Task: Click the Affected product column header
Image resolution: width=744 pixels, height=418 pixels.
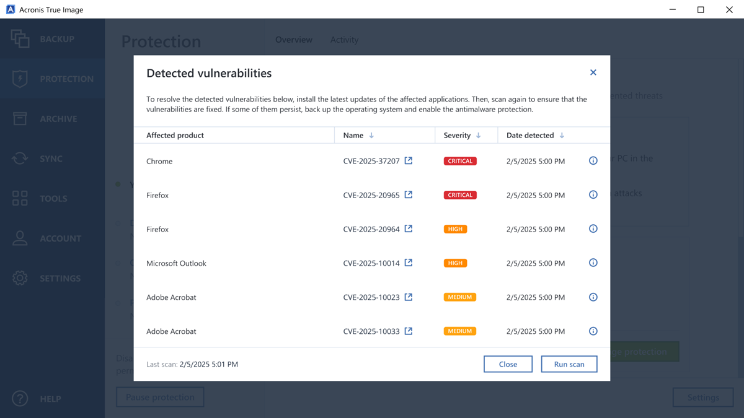Action: (x=175, y=136)
